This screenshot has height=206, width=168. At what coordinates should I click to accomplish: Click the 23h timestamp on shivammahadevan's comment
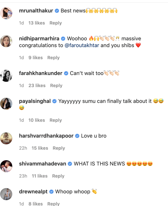click(23, 176)
